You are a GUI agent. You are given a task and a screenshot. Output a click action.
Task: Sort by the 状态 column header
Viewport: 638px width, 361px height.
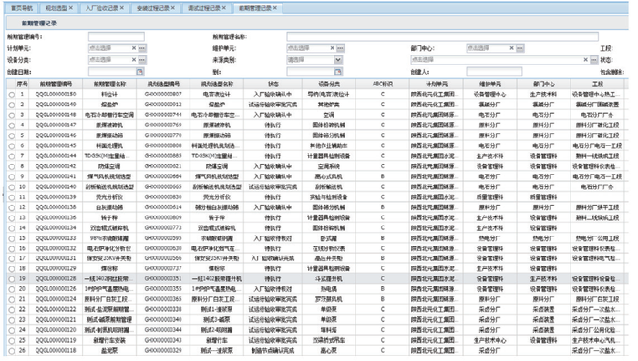coord(273,84)
